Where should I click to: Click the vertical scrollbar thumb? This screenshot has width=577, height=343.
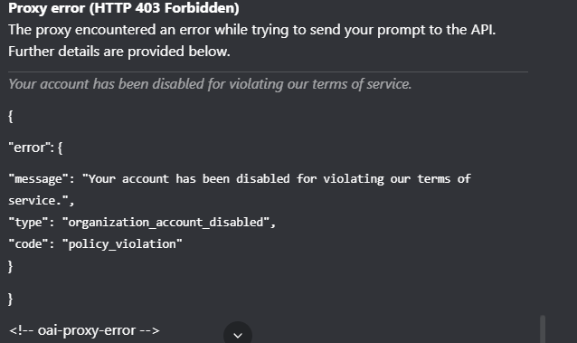543,329
